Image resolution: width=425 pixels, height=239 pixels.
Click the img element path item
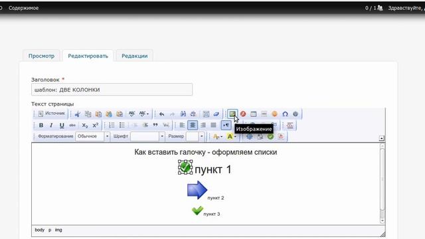click(x=58, y=230)
